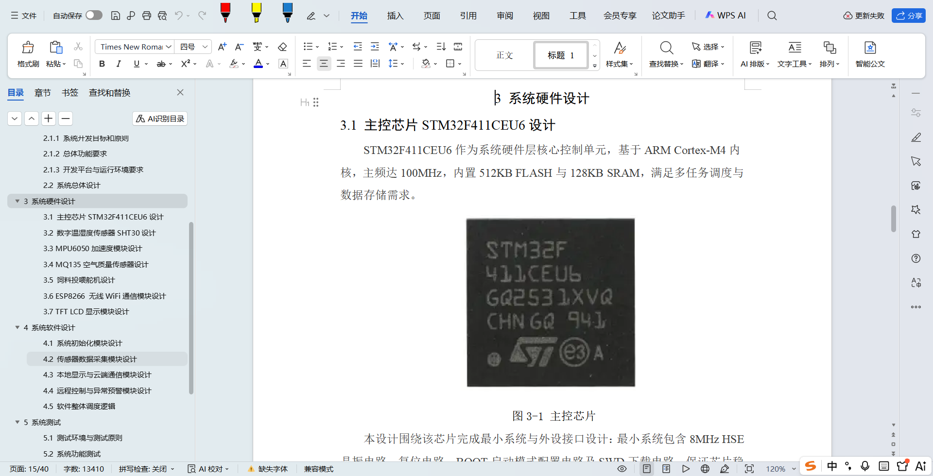Apply the 正文 body style

click(x=505, y=55)
